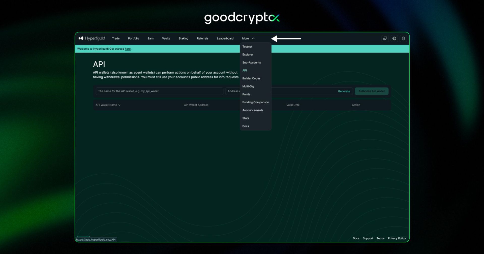
Task: Go to the Portfolio page
Action: click(x=133, y=39)
